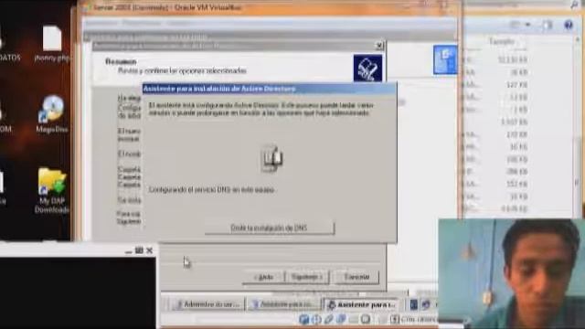Viewport: 585px width, 329px height.
Task: Click the Atrás button in the wizard
Action: tap(263, 277)
